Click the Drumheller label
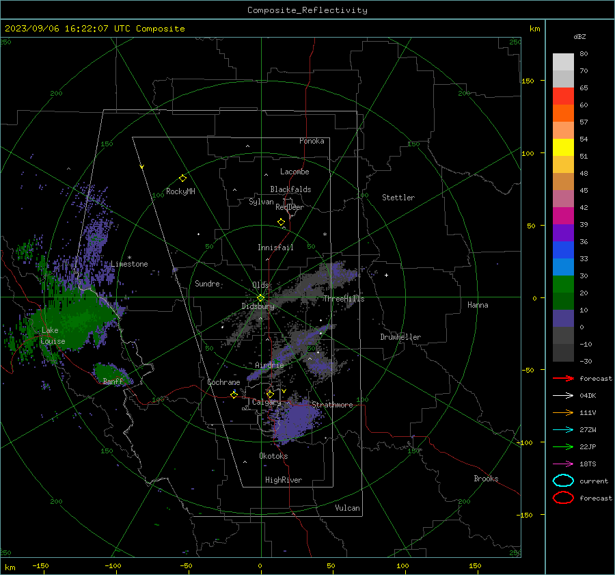 point(400,337)
